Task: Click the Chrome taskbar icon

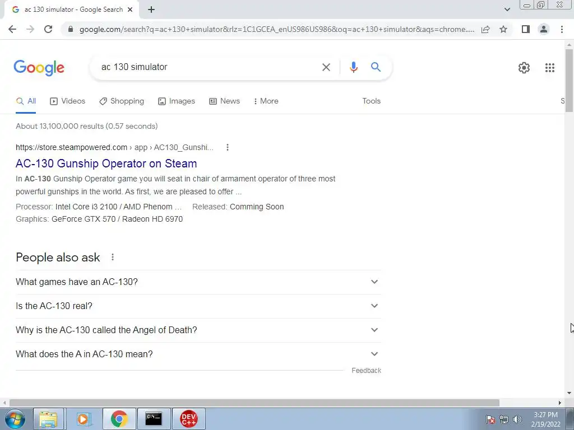Action: click(x=119, y=419)
